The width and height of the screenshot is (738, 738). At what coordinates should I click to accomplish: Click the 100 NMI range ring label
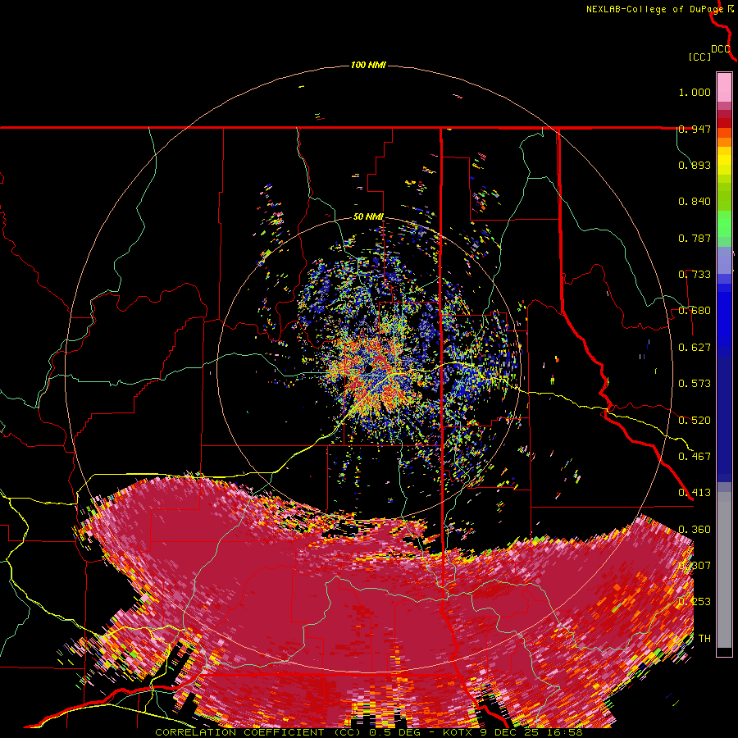pyautogui.click(x=368, y=65)
